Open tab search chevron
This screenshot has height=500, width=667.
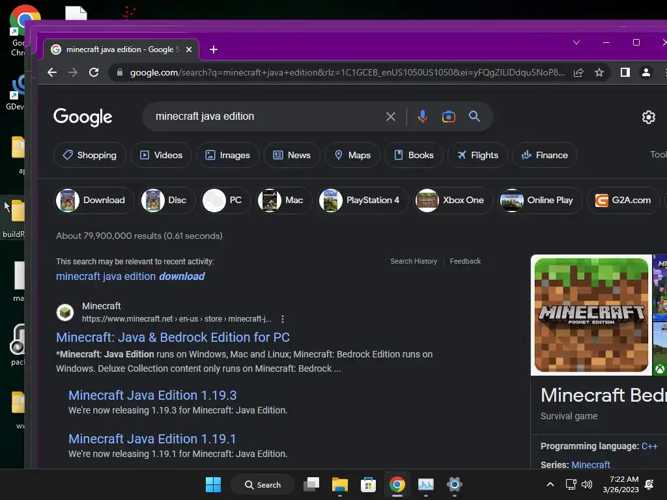click(576, 42)
